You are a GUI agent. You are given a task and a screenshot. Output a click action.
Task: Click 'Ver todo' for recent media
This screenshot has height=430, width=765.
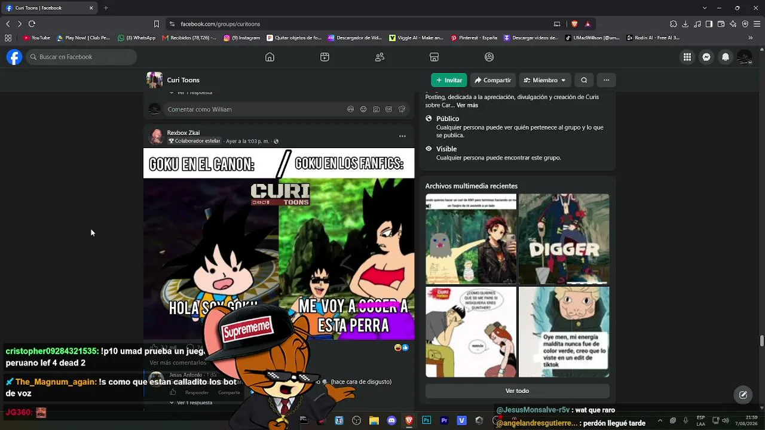click(x=517, y=391)
